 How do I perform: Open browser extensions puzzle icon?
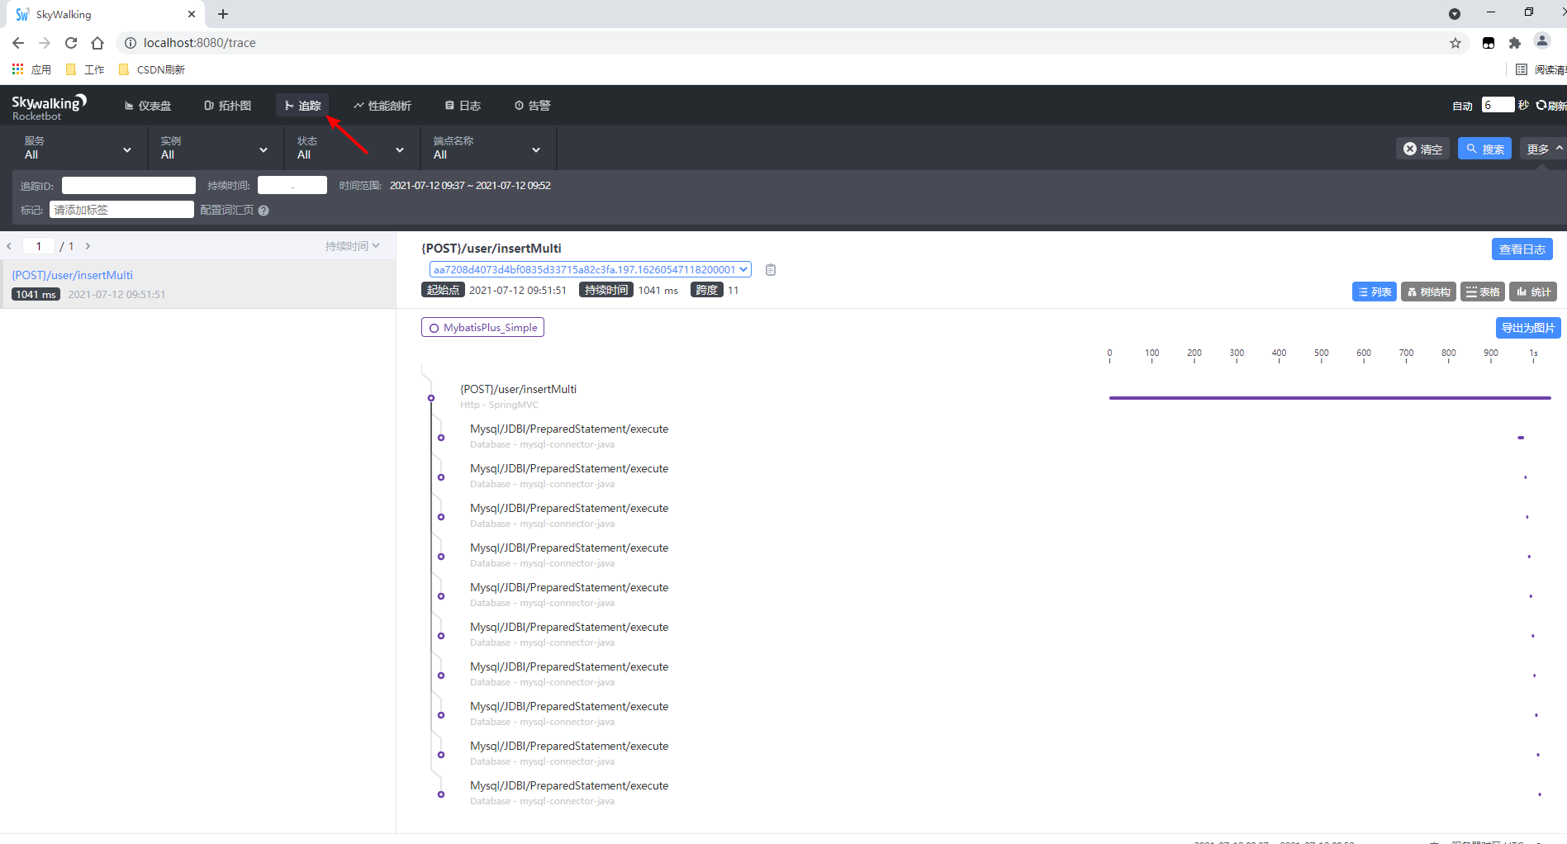1514,43
